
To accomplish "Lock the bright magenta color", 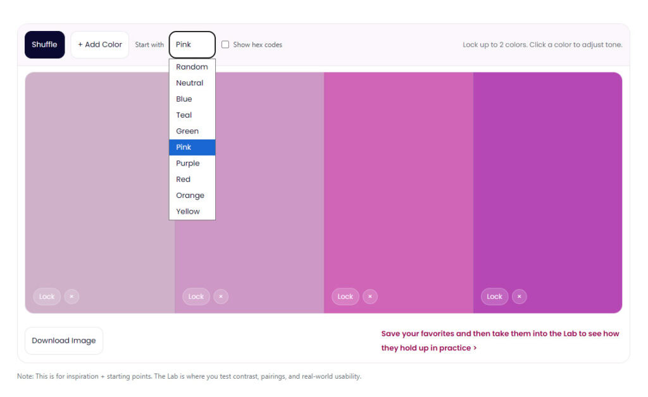I will coord(345,296).
